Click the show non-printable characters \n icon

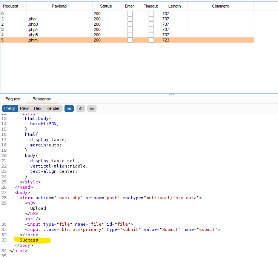(80, 108)
